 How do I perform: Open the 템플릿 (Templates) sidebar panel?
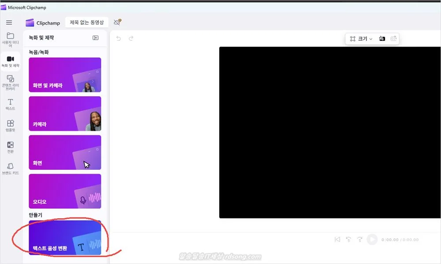coord(10,126)
